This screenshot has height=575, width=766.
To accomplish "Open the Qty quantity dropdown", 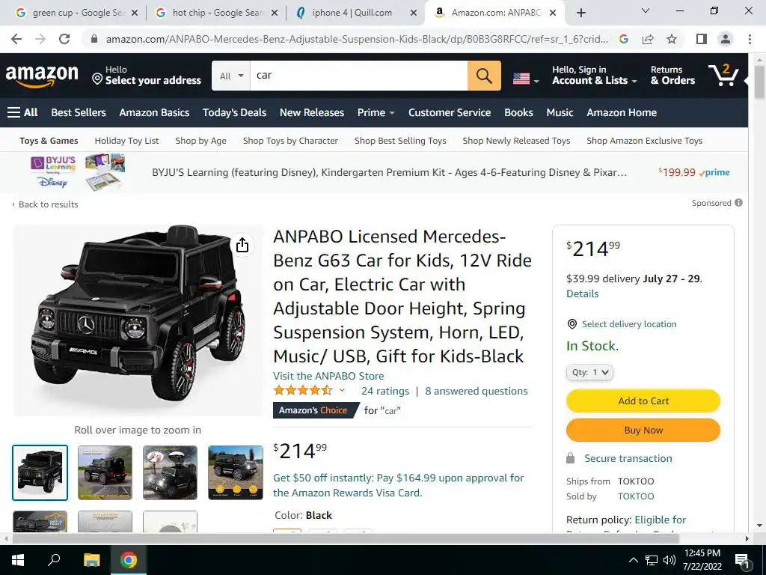I will click(x=589, y=372).
